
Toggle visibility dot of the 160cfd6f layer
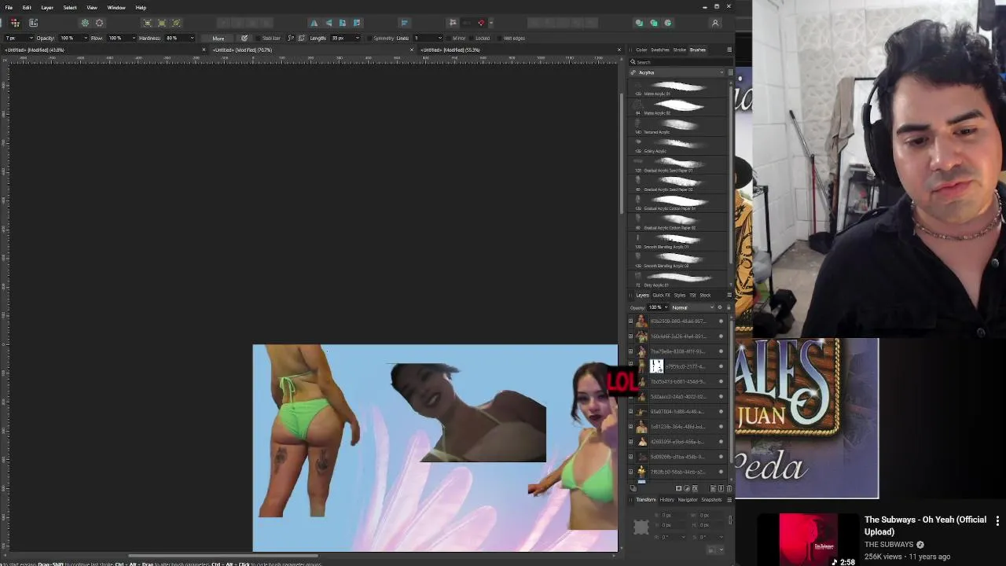(x=721, y=336)
